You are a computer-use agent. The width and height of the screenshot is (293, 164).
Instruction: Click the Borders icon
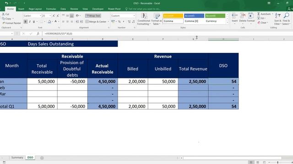pos(42,22)
